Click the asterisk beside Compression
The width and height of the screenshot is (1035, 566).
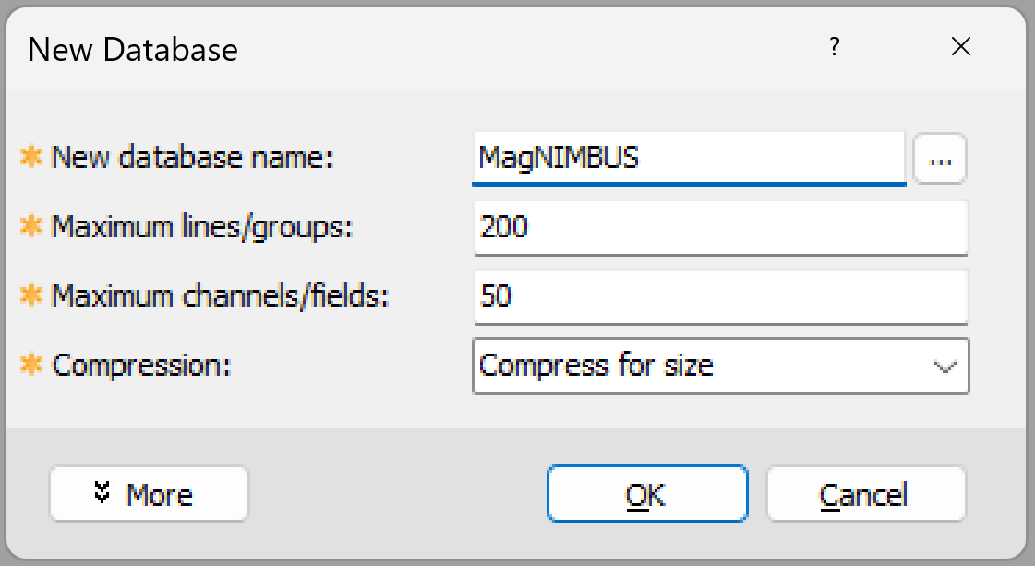pos(30,366)
